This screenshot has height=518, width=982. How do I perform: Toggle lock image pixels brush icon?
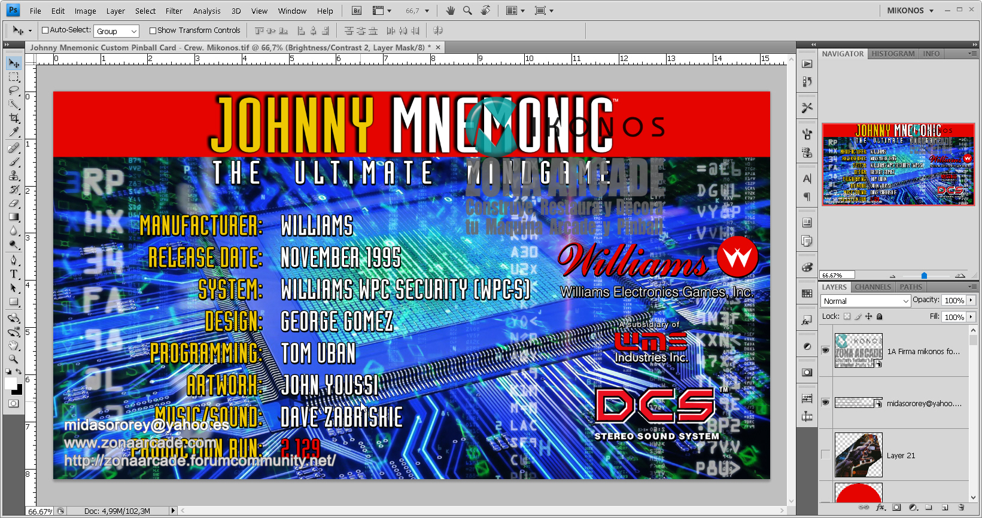tap(858, 316)
